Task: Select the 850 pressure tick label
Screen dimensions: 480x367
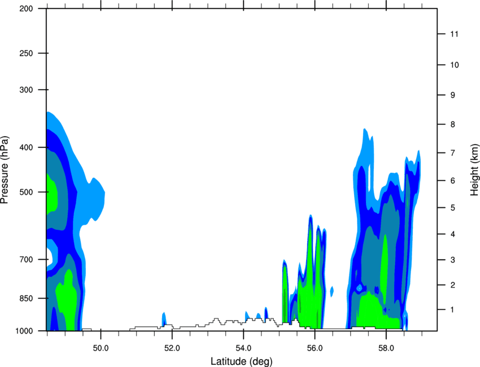Action: (26, 298)
